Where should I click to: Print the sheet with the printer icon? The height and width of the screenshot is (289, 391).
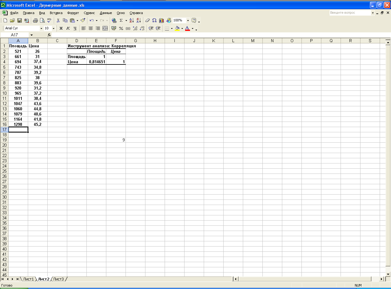point(35,20)
